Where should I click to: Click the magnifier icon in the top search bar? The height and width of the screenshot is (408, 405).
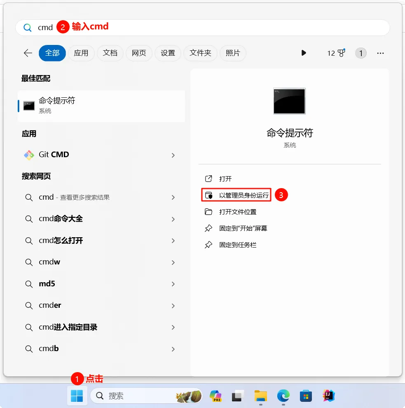[x=27, y=28]
